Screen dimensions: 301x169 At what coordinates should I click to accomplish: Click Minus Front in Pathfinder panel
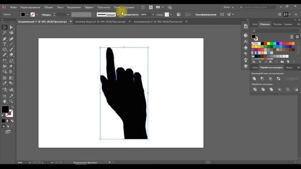pos(262,79)
